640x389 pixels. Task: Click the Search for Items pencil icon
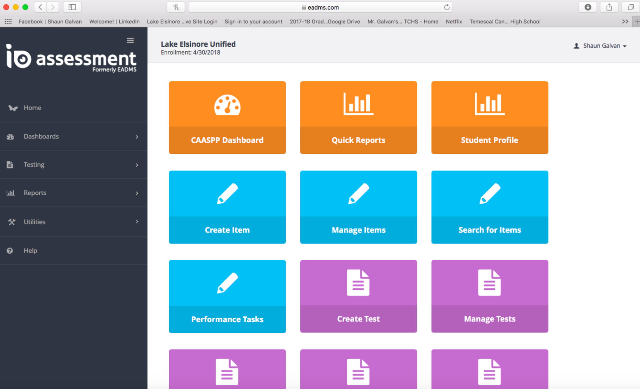pos(489,194)
